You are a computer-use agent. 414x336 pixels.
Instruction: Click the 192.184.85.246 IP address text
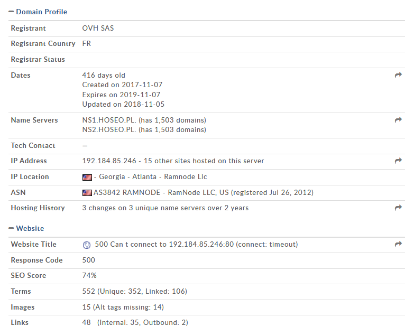coord(109,161)
